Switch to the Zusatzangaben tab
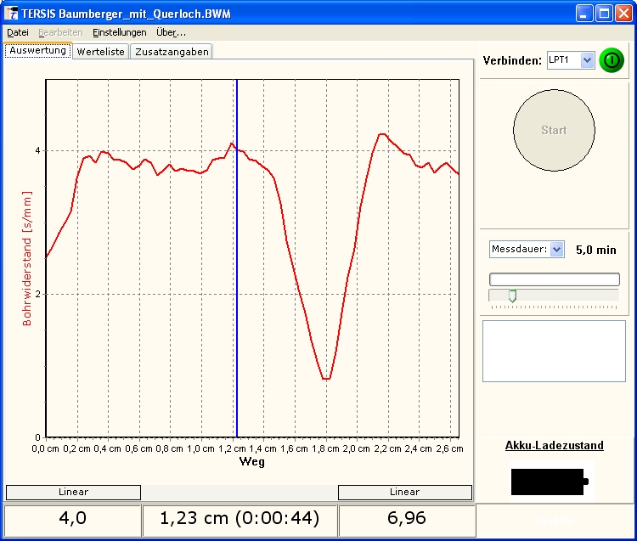The width and height of the screenshot is (637, 541). [172, 52]
